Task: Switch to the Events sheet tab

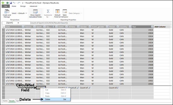Action: tap(5, 101)
